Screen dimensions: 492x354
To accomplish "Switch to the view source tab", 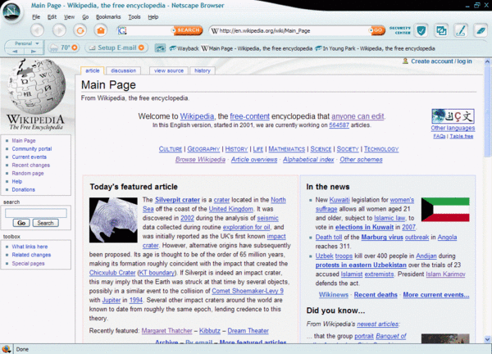I will pos(169,70).
